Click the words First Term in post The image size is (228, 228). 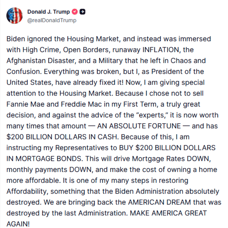click(142, 104)
